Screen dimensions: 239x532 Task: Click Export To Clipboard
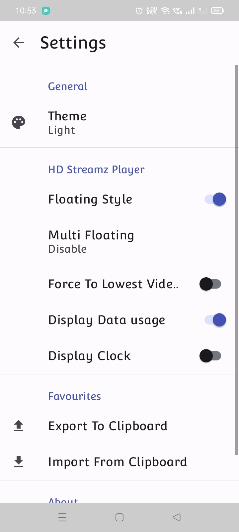[x=108, y=426]
